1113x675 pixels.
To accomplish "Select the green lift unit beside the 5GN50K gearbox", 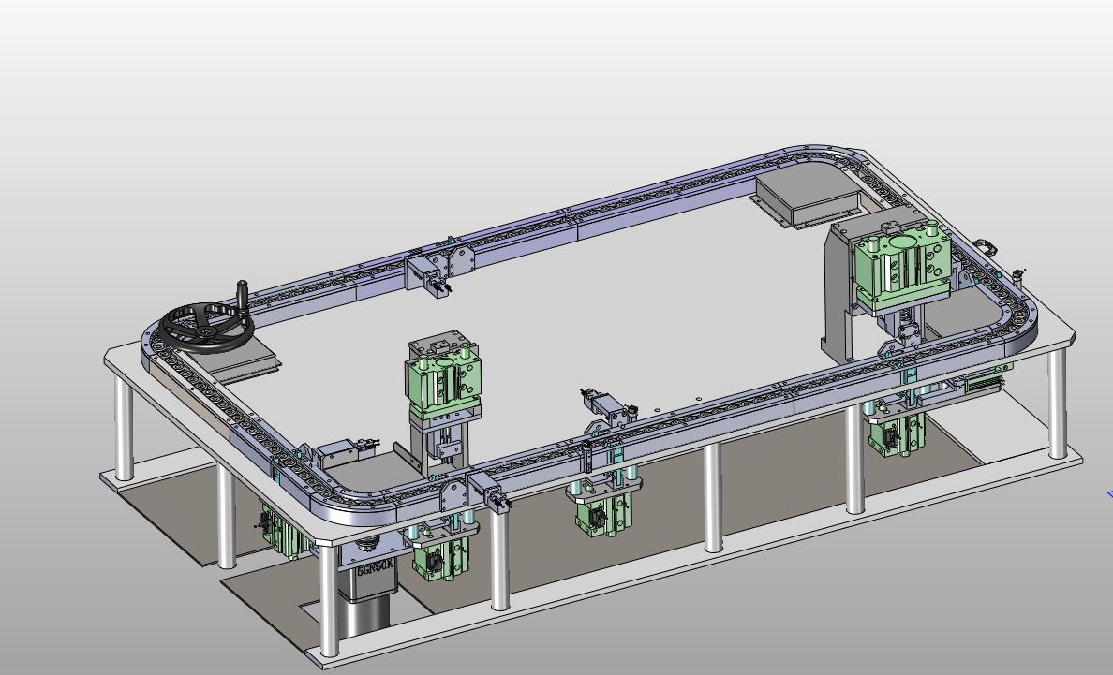I will tap(442, 554).
